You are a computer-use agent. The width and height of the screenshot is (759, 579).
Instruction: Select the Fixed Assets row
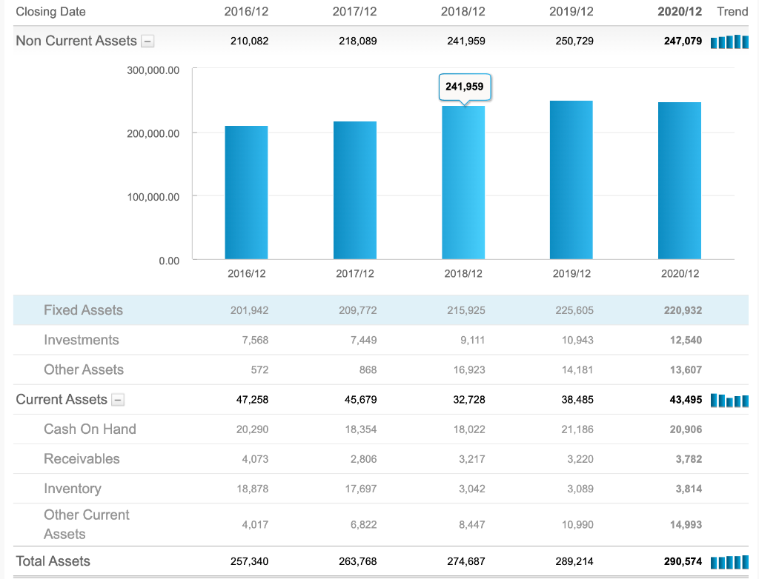click(83, 310)
